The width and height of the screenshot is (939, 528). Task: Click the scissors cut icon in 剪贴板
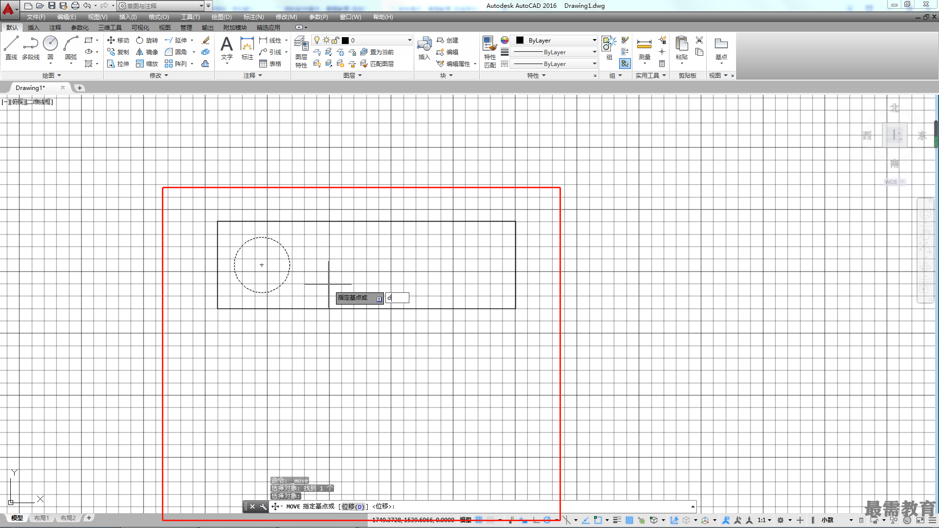point(699,40)
